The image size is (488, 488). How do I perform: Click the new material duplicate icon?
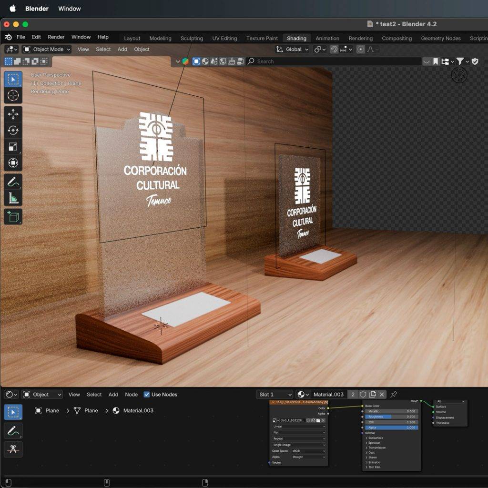pos(373,394)
